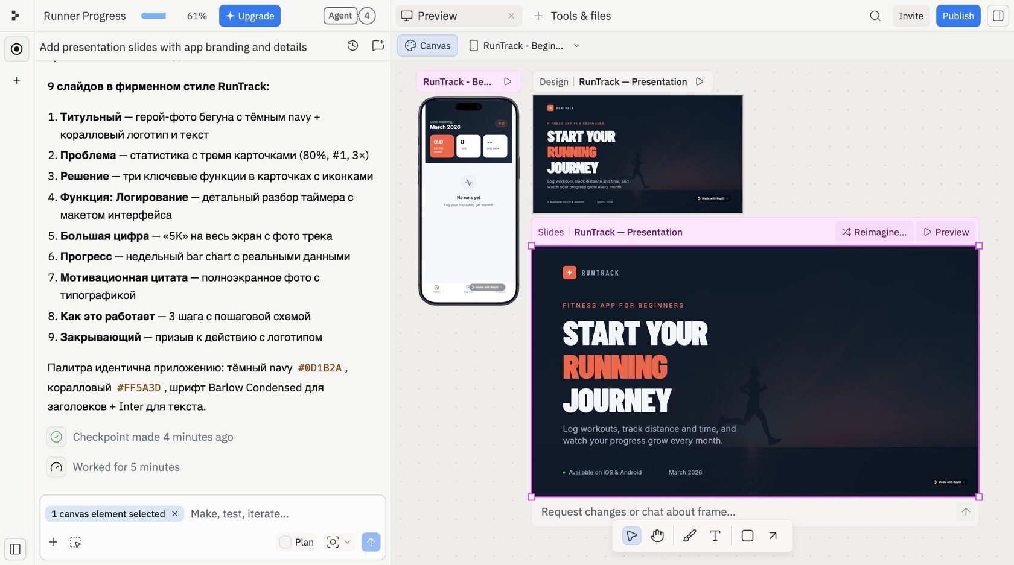The height and width of the screenshot is (565, 1014).
Task: Select the hand pan tool
Action: pos(657,535)
